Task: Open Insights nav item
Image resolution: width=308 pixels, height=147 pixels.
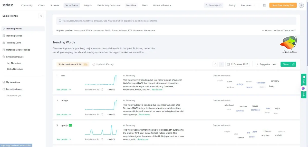Action: 88,5
